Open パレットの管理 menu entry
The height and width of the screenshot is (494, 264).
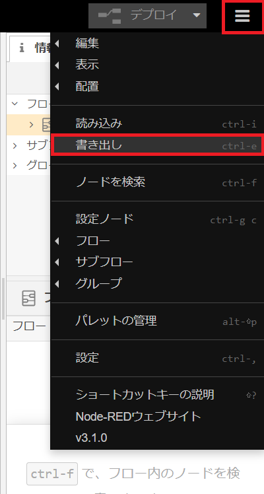point(157,321)
